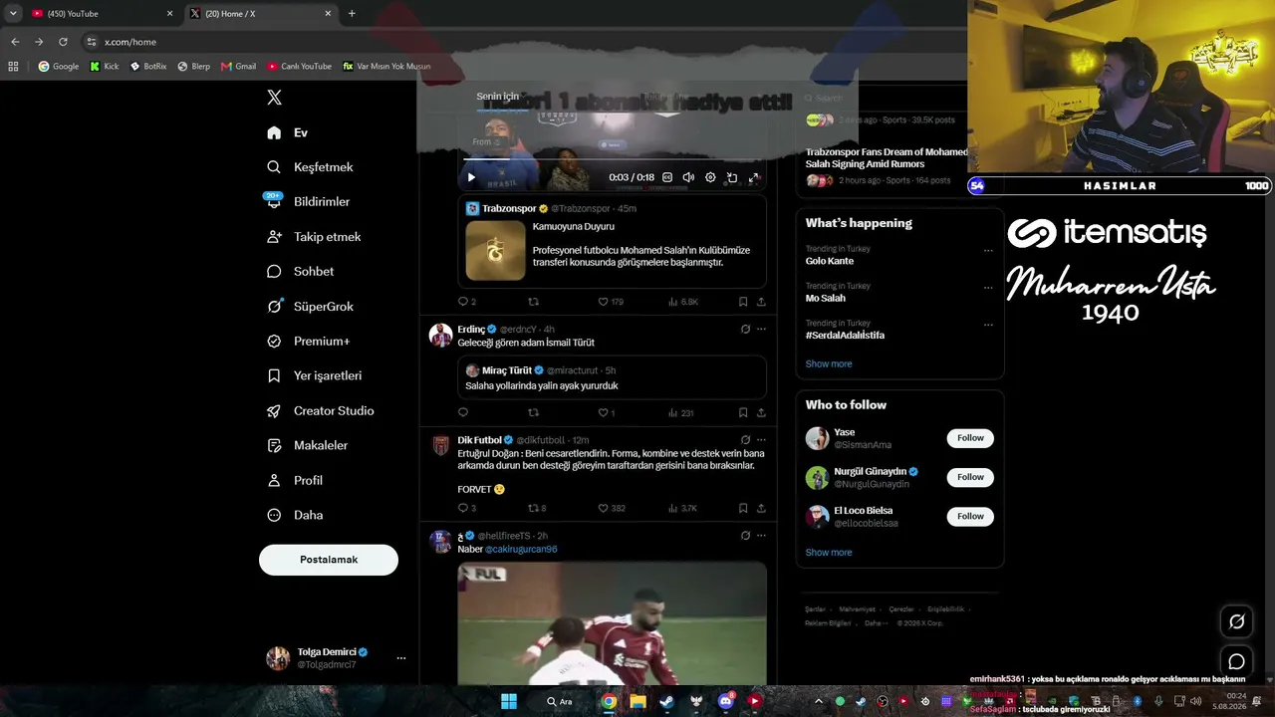Viewport: 1275px width, 717px height.
Task: Open Grok icon on Erdinç's post
Action: pos(745,329)
